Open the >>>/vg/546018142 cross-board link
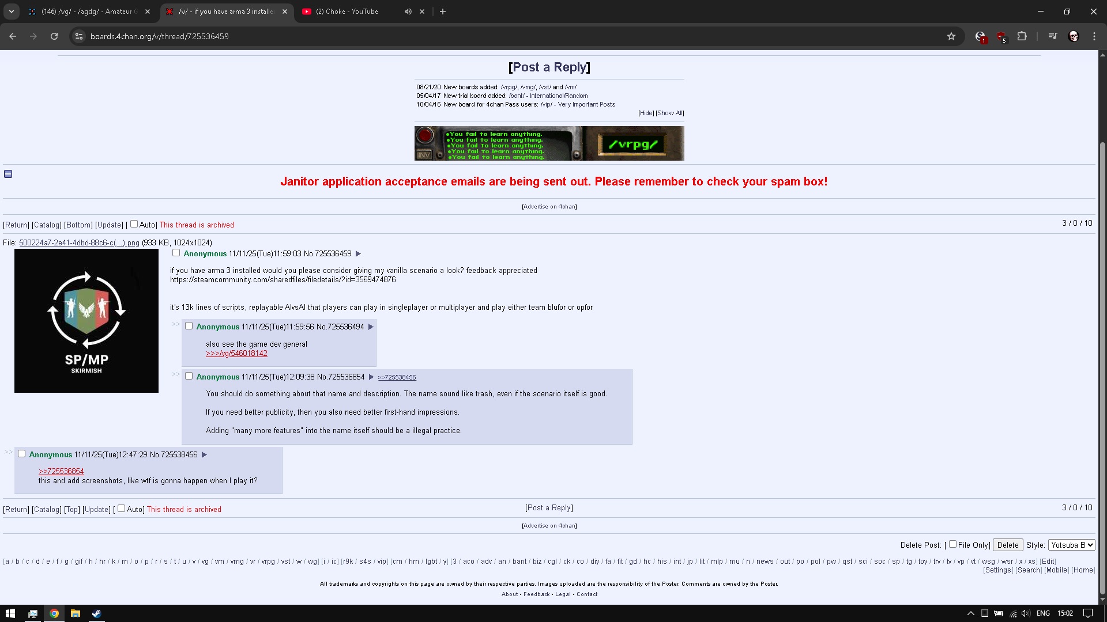 click(236, 354)
